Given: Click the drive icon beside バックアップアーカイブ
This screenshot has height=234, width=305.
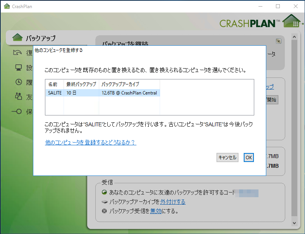Looking at the screenshot, I should coord(105,202).
